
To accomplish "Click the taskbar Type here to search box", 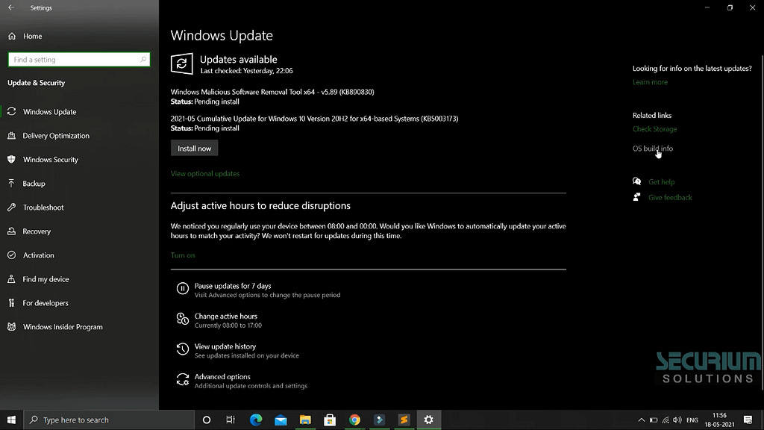I will tap(109, 420).
